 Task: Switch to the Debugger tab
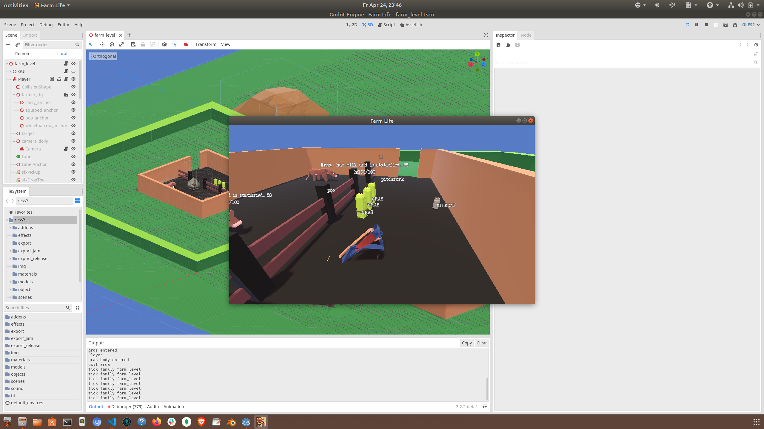[x=125, y=407]
